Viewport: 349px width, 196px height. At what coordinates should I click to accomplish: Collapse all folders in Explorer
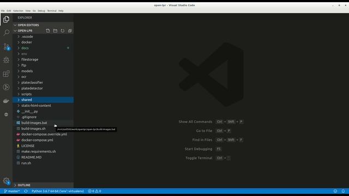(x=70, y=30)
